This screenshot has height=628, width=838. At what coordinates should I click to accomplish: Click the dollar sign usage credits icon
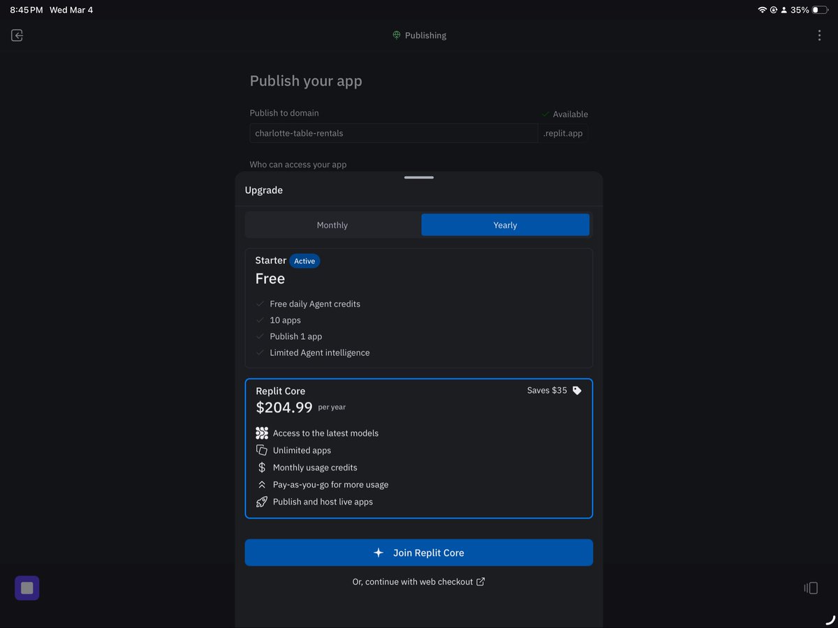[262, 468]
